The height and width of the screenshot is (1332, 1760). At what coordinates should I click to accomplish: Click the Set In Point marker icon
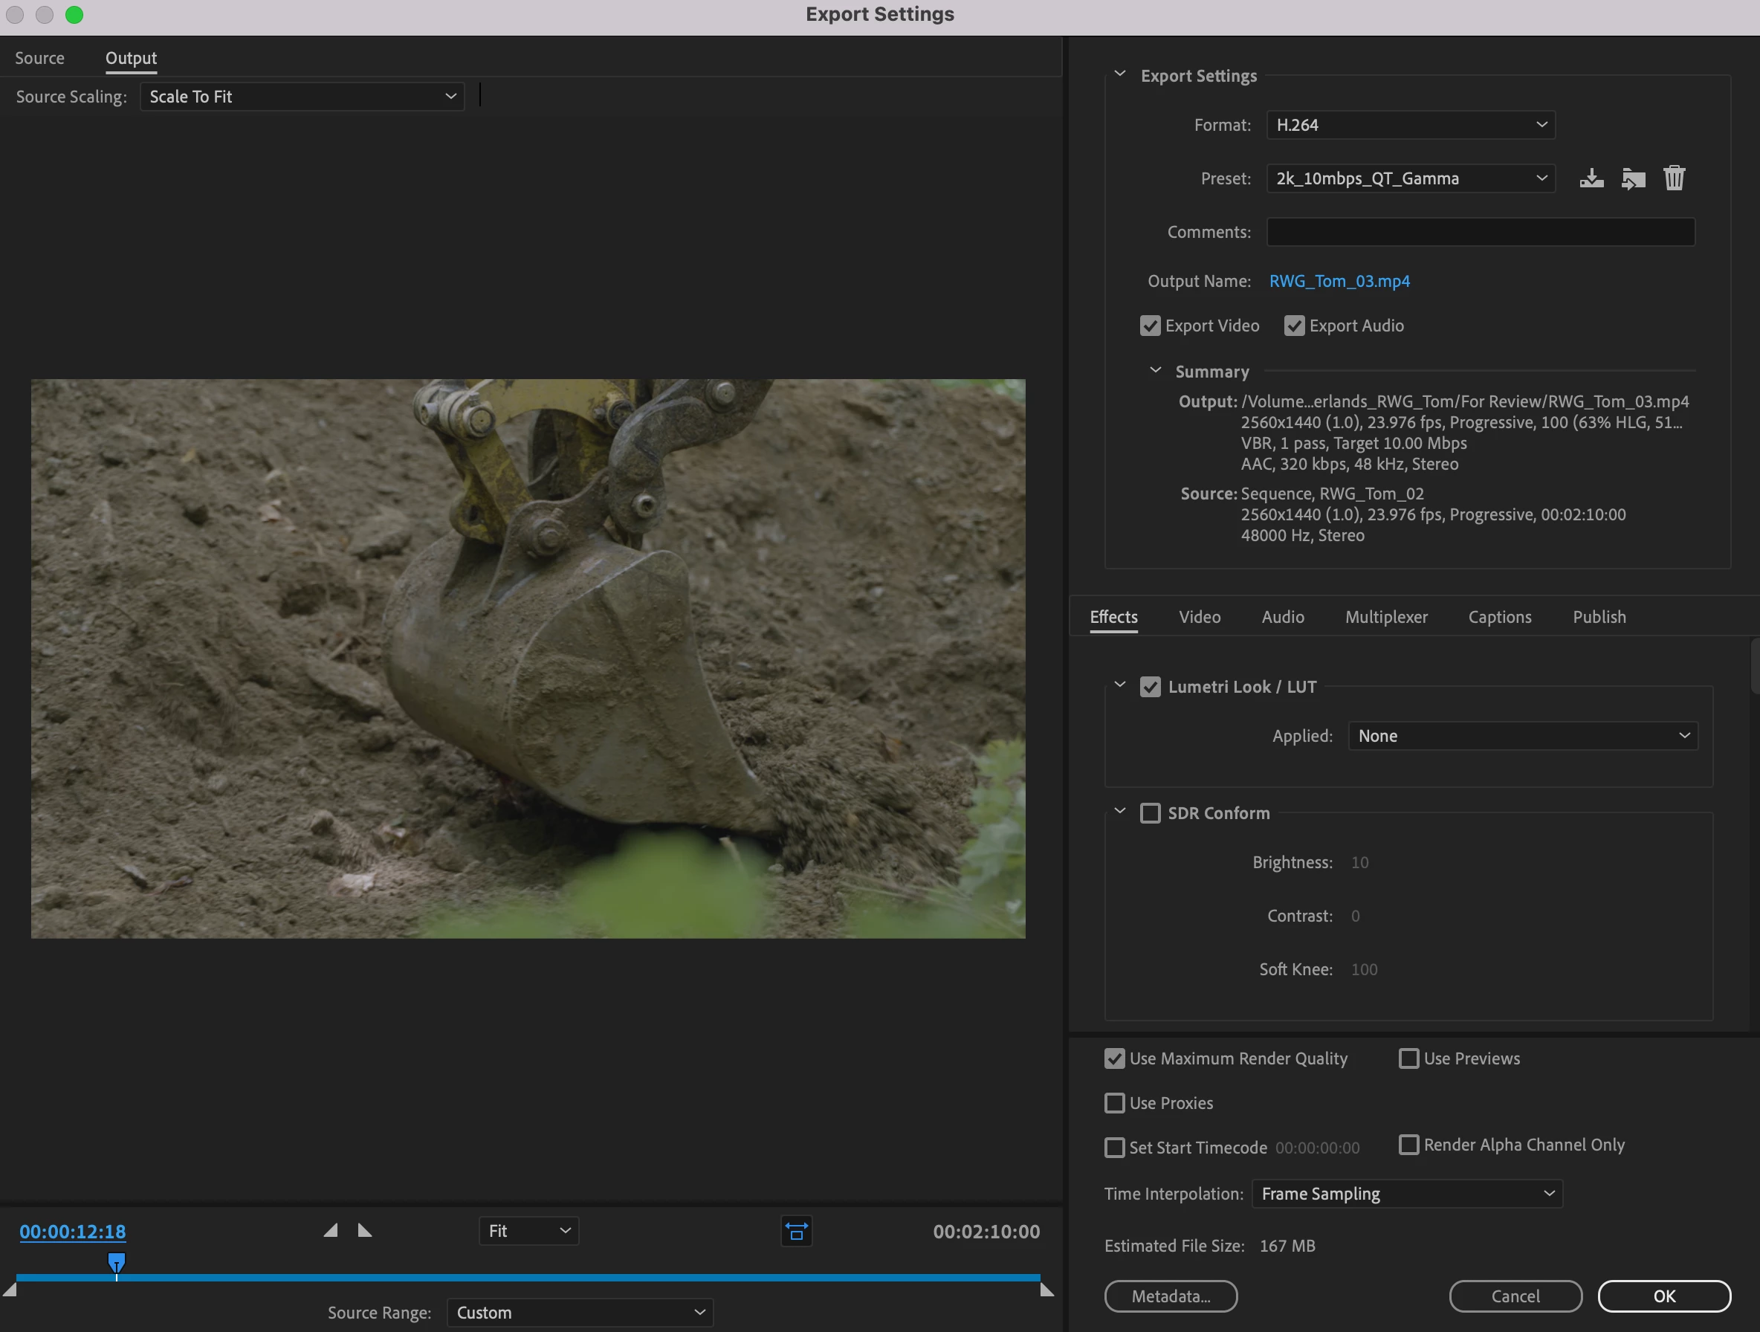331,1231
